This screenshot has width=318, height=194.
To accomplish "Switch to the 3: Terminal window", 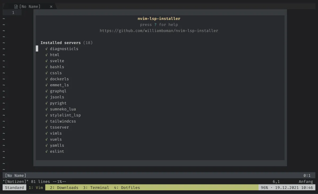I will pyautogui.click(x=96, y=188).
